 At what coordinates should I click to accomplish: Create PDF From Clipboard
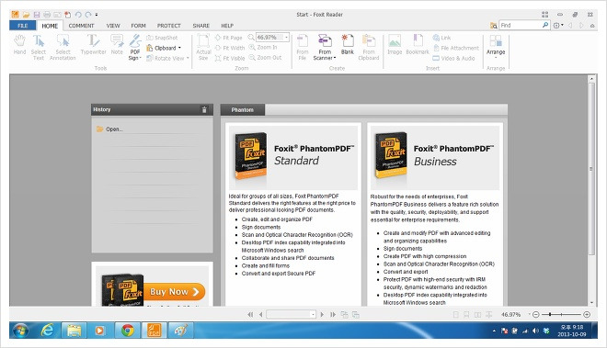coord(369,47)
